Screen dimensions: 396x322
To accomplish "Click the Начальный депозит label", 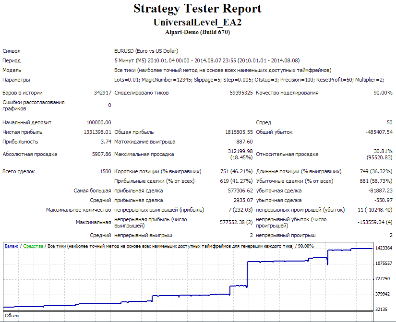I will [x=27, y=122].
